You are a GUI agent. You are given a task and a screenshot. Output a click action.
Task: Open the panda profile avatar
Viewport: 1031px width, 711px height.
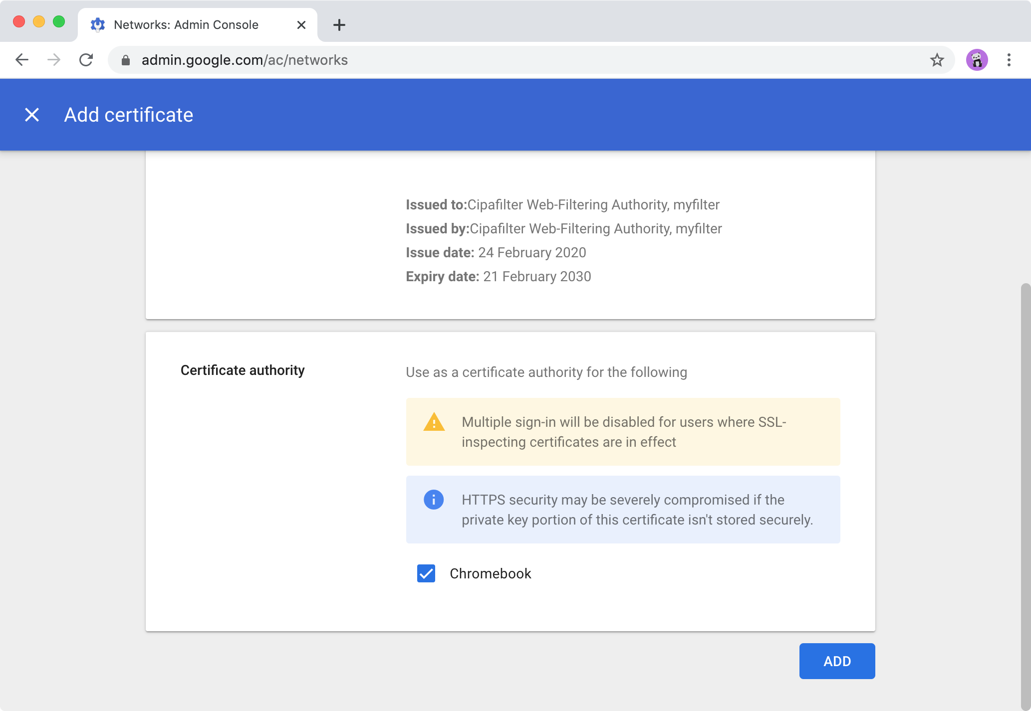pyautogui.click(x=977, y=60)
